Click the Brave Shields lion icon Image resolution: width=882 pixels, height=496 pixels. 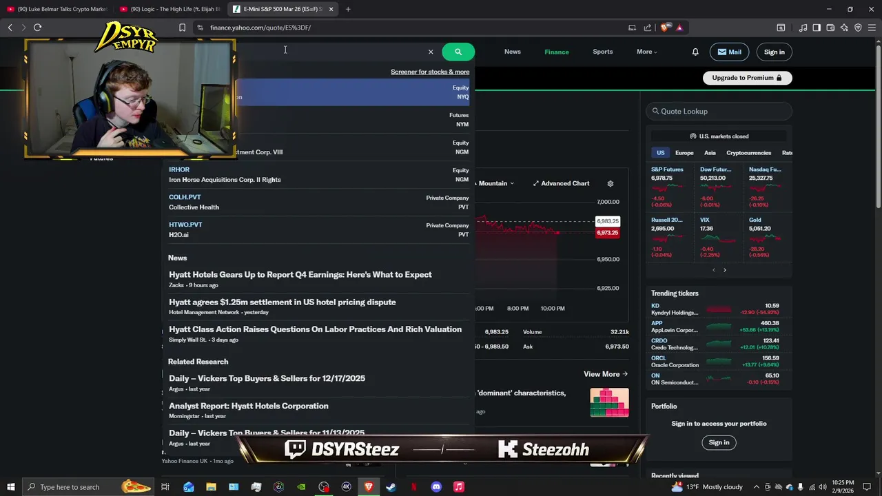tap(664, 28)
